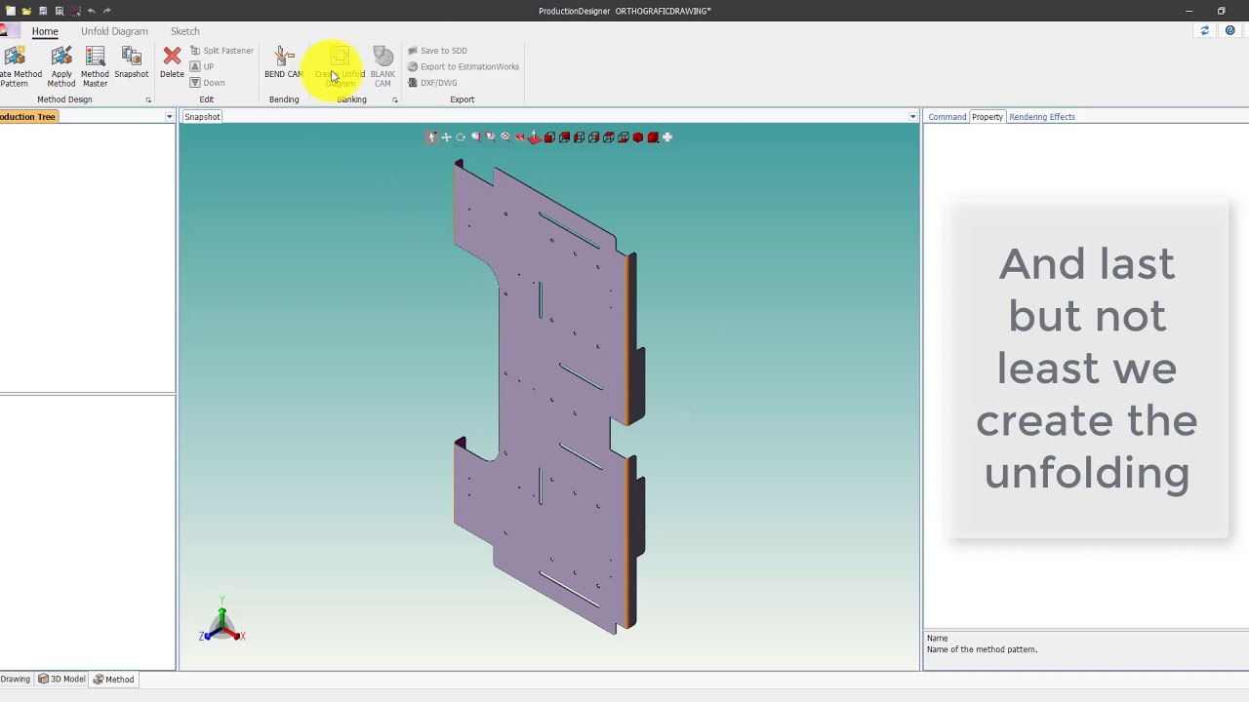Switch to the Drawing bottom tab

[15, 680]
